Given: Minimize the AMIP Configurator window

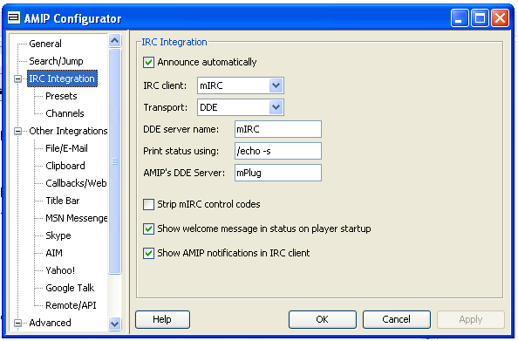Looking at the screenshot, I should [460, 17].
